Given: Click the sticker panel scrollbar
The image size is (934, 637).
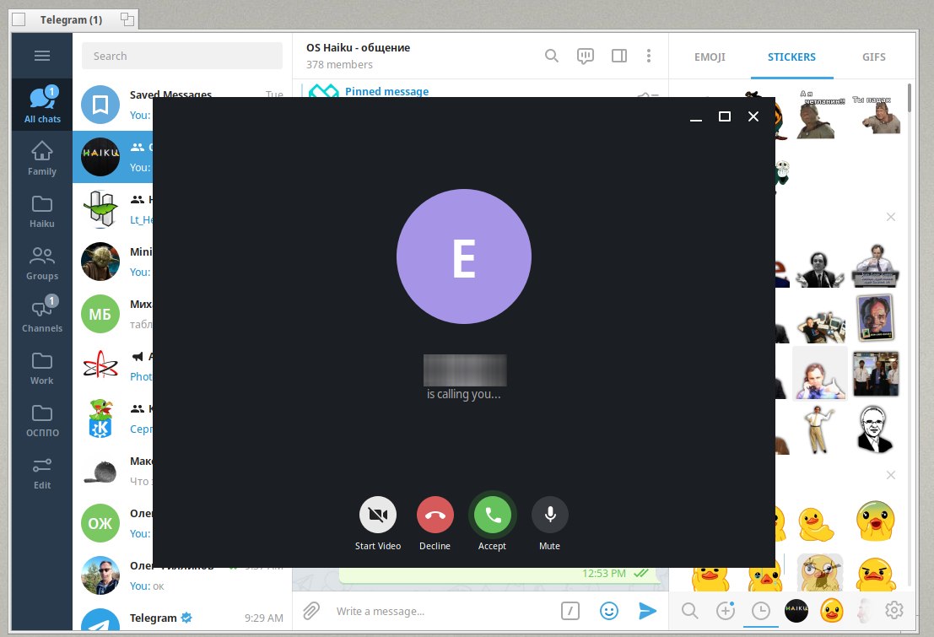Looking at the screenshot, I should pos(909,98).
